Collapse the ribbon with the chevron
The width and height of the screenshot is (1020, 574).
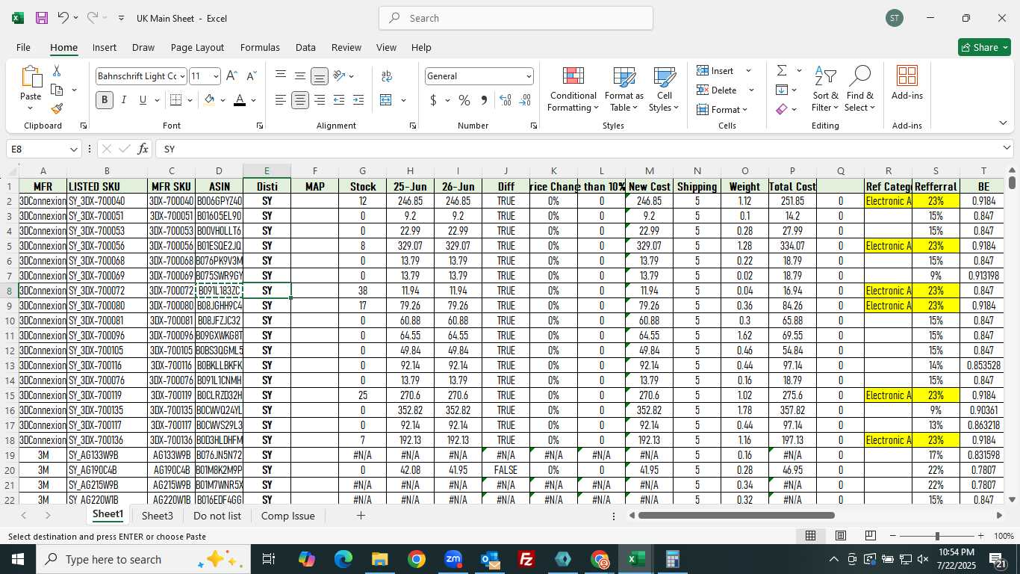coord(1002,123)
